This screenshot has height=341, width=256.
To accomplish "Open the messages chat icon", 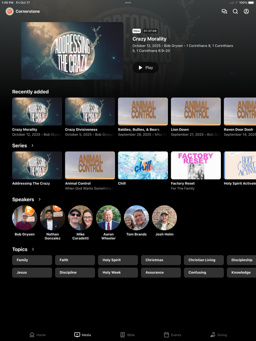I will coord(224,11).
